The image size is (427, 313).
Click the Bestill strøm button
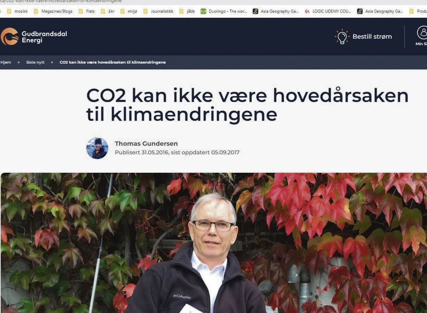point(363,36)
